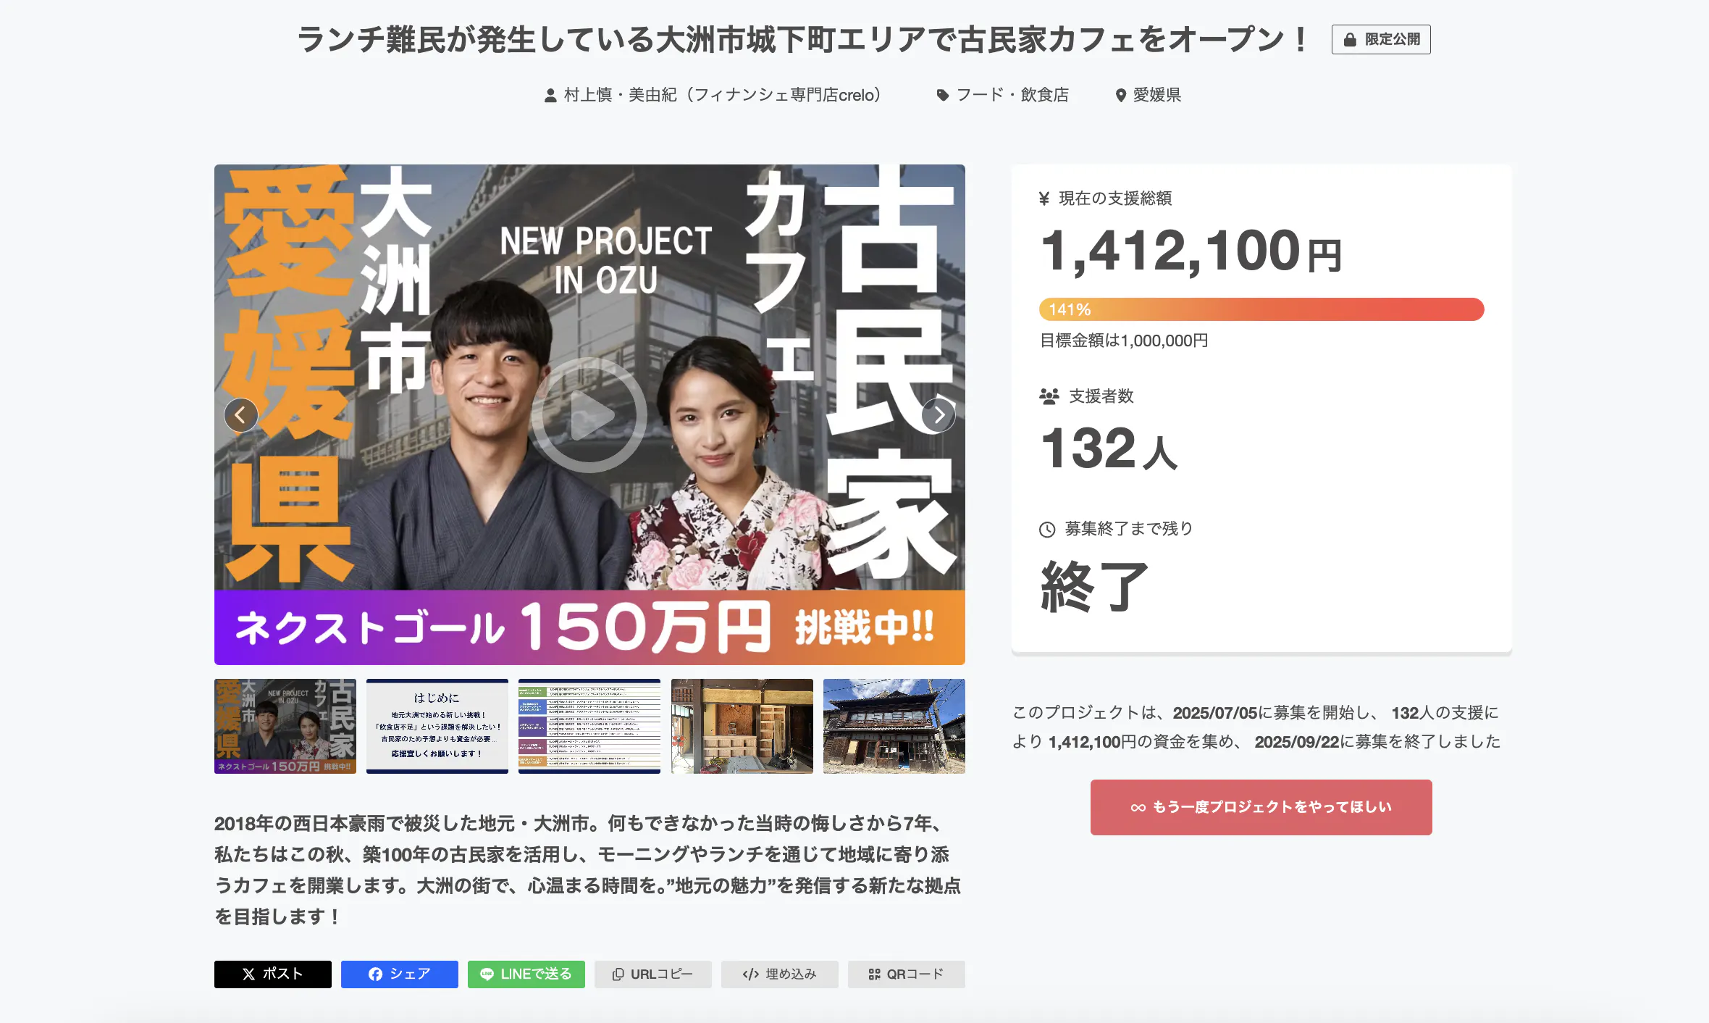
Task: Advance to next slide in image carousel
Action: (x=939, y=415)
